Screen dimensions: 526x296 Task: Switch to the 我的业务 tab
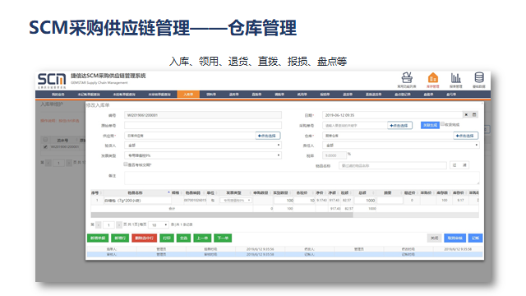point(58,95)
